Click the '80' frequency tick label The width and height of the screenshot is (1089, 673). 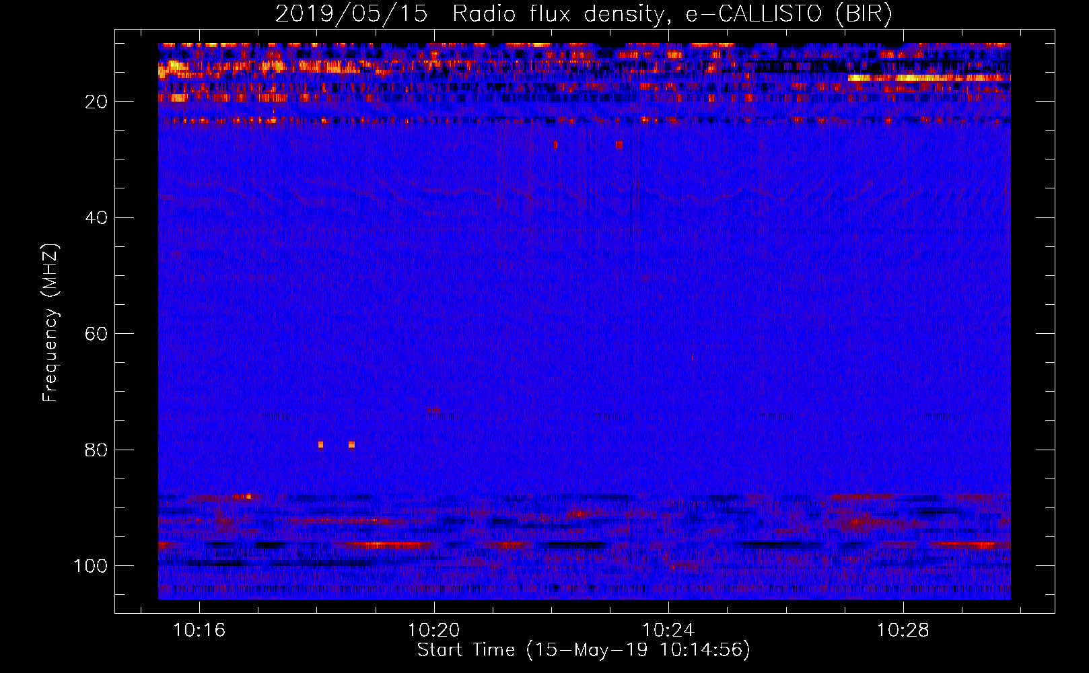pos(96,450)
